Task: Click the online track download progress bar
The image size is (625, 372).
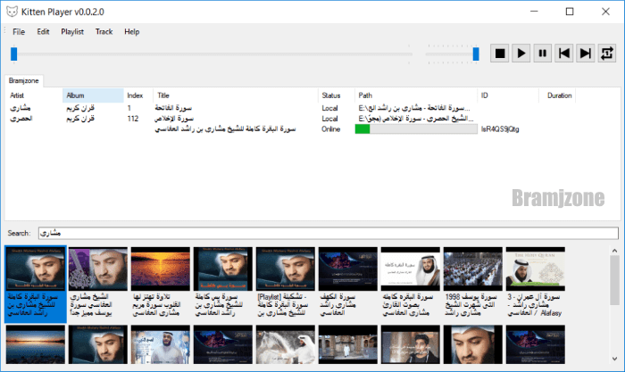Action: pyautogui.click(x=416, y=129)
